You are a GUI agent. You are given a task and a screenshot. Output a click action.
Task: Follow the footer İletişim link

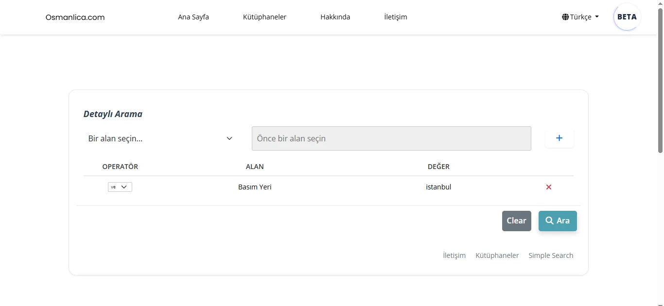tap(454, 255)
